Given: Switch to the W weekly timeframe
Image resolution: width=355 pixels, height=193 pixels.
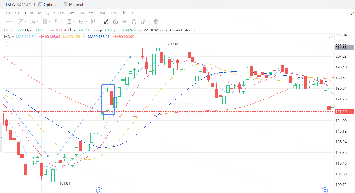Looking at the screenshot, I should pos(32,13).
